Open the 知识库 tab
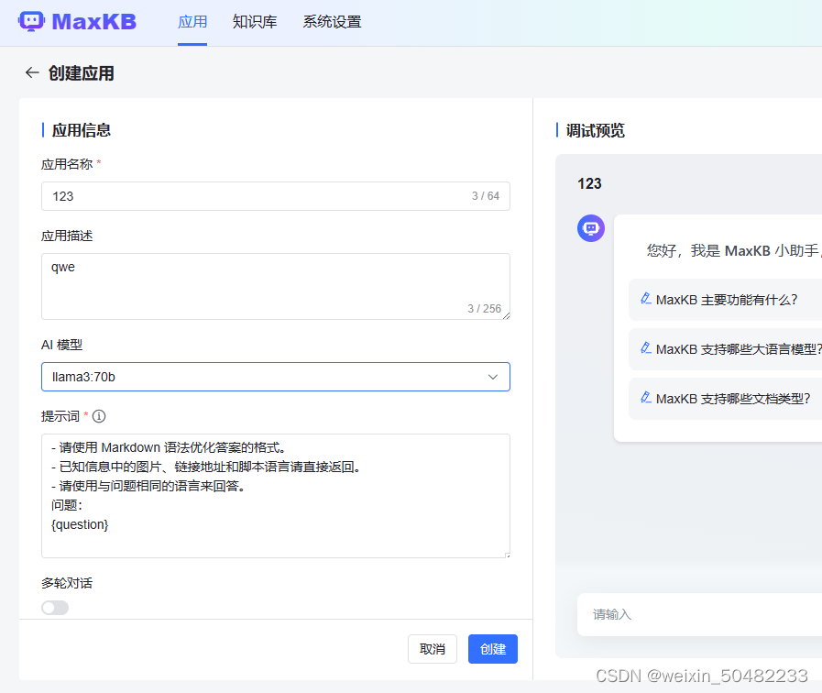The height and width of the screenshot is (693, 822). click(x=255, y=22)
